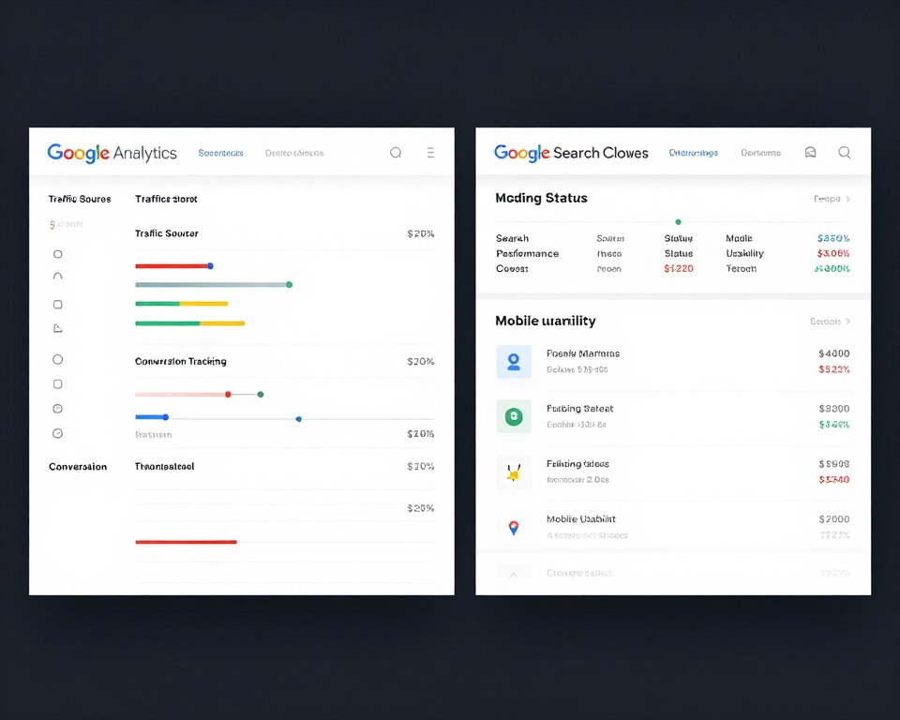Select Traffic Soures in the Analytics sidebar
900x720 pixels.
pos(80,200)
